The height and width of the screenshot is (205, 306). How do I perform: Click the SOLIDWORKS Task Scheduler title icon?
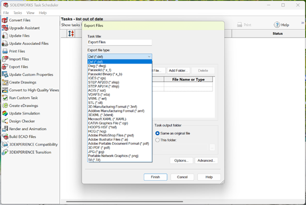(x=6, y=5)
